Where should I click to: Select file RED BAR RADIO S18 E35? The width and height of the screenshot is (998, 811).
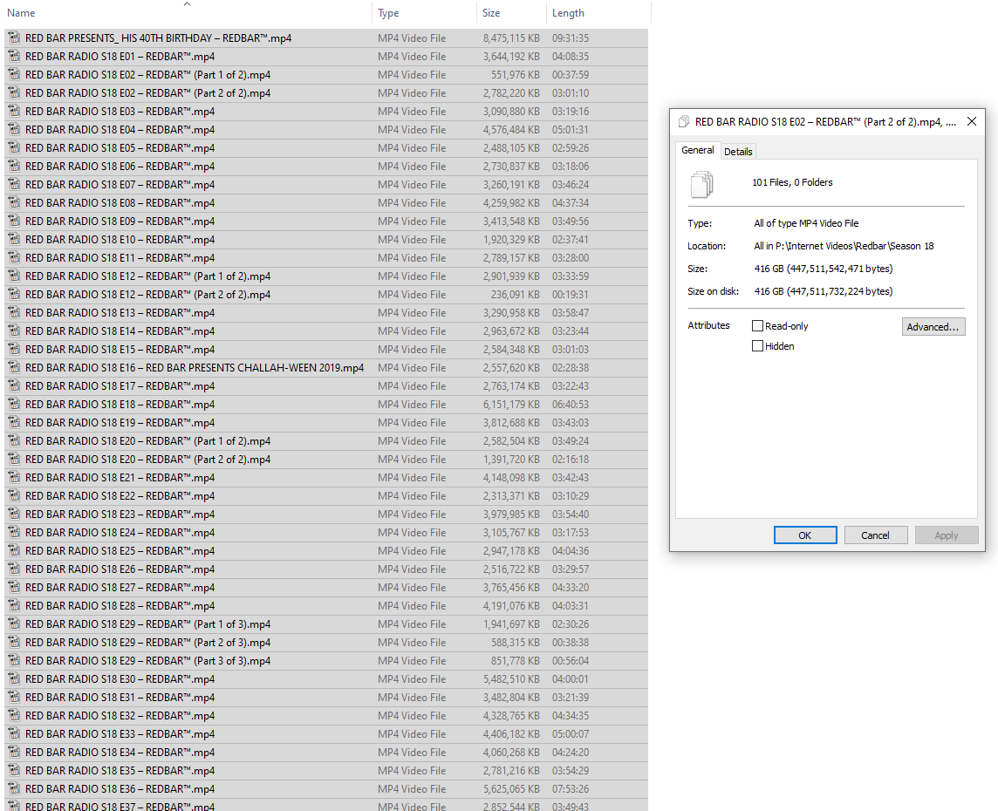(326, 771)
